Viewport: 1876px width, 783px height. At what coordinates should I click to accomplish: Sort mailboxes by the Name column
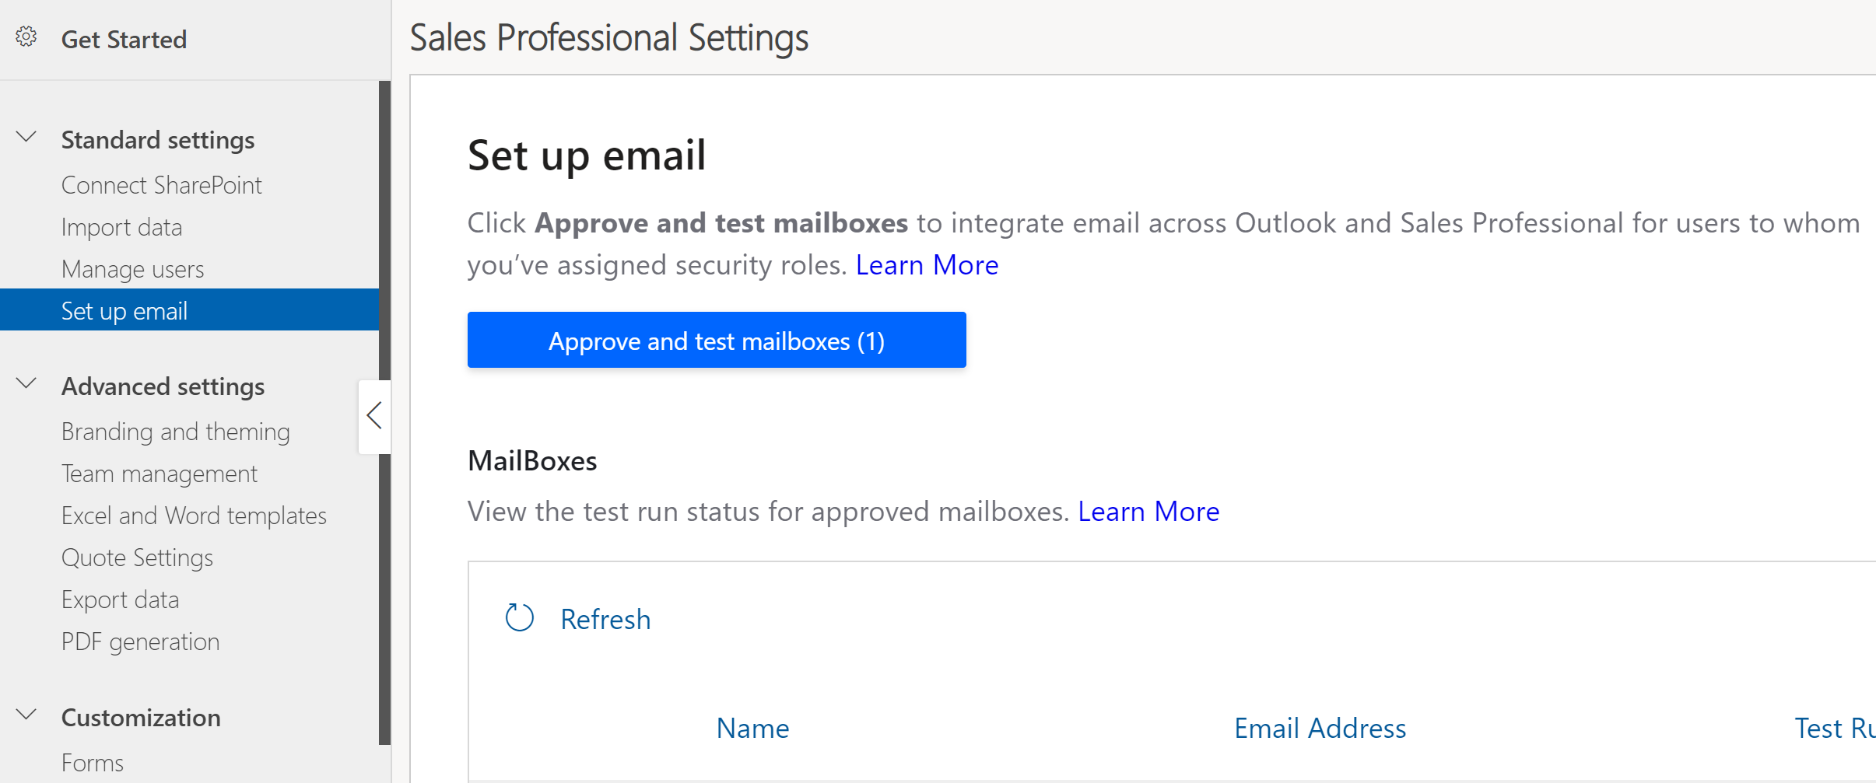point(751,729)
